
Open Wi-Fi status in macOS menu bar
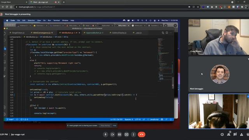tap(138, 21)
